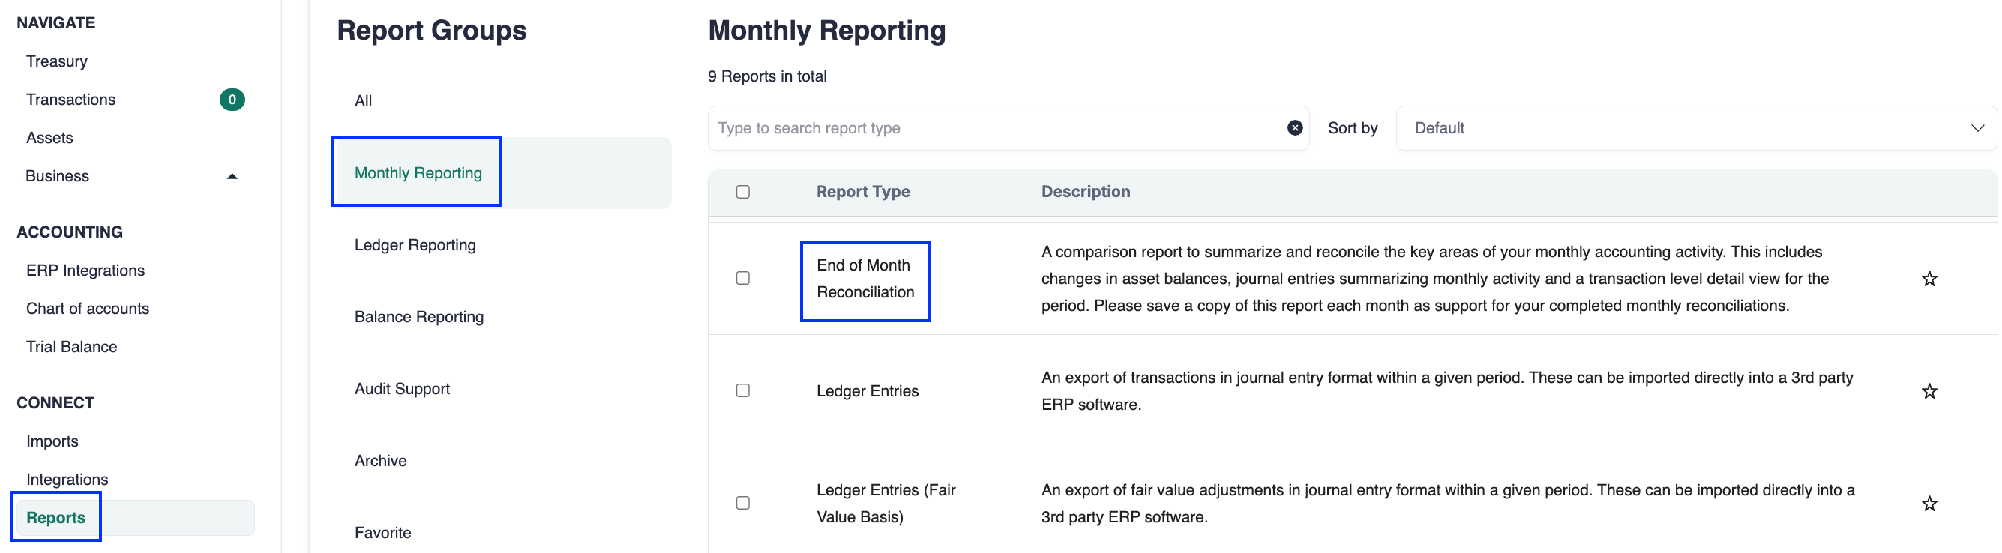2002x553 pixels.
Task: Star the Ledger Entries report
Action: coord(1929,391)
